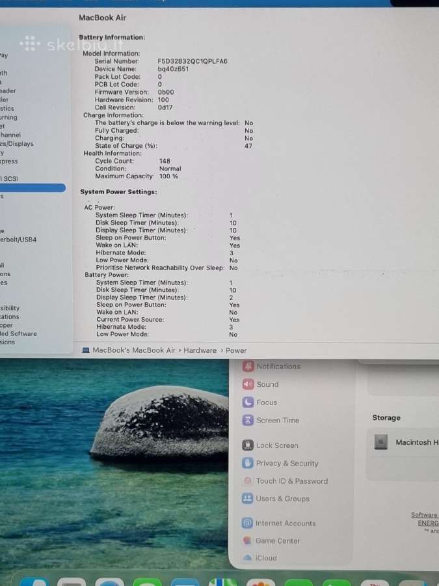
Task: Click Prioritise Network Reachability Over Sleep row
Action: (x=167, y=268)
